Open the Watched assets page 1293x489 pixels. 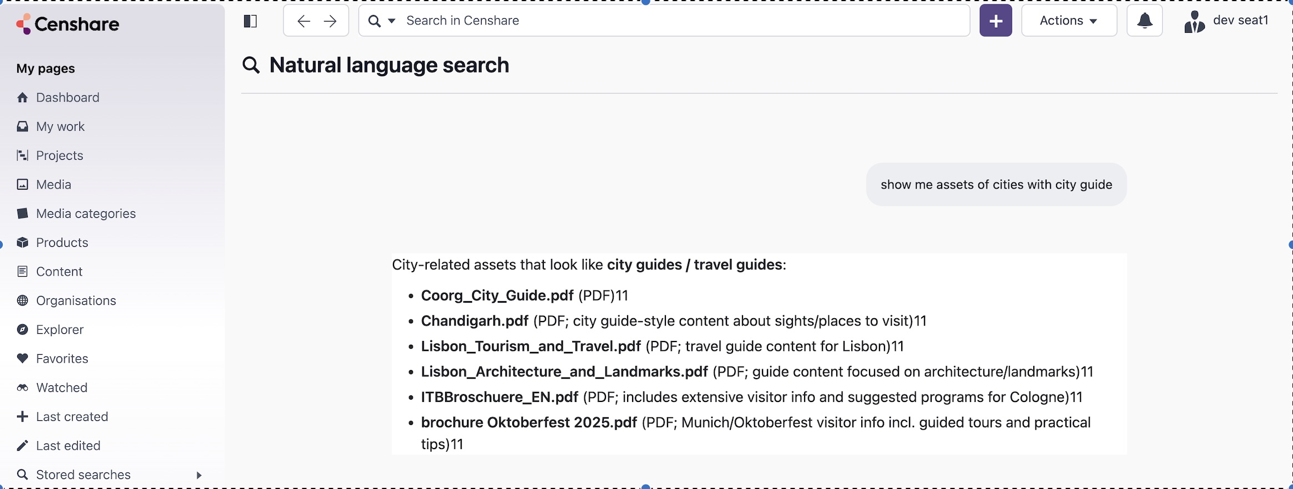(62, 388)
